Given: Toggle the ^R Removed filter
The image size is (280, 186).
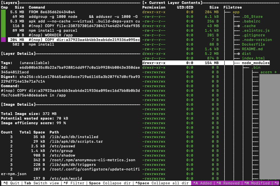Looking at the screenshot, I should click(228, 183).
